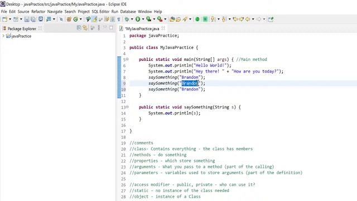Viewport: 357px width, 201px height.
Task: Click the Last Edit Location icon
Action: pyautogui.click(x=235, y=20)
